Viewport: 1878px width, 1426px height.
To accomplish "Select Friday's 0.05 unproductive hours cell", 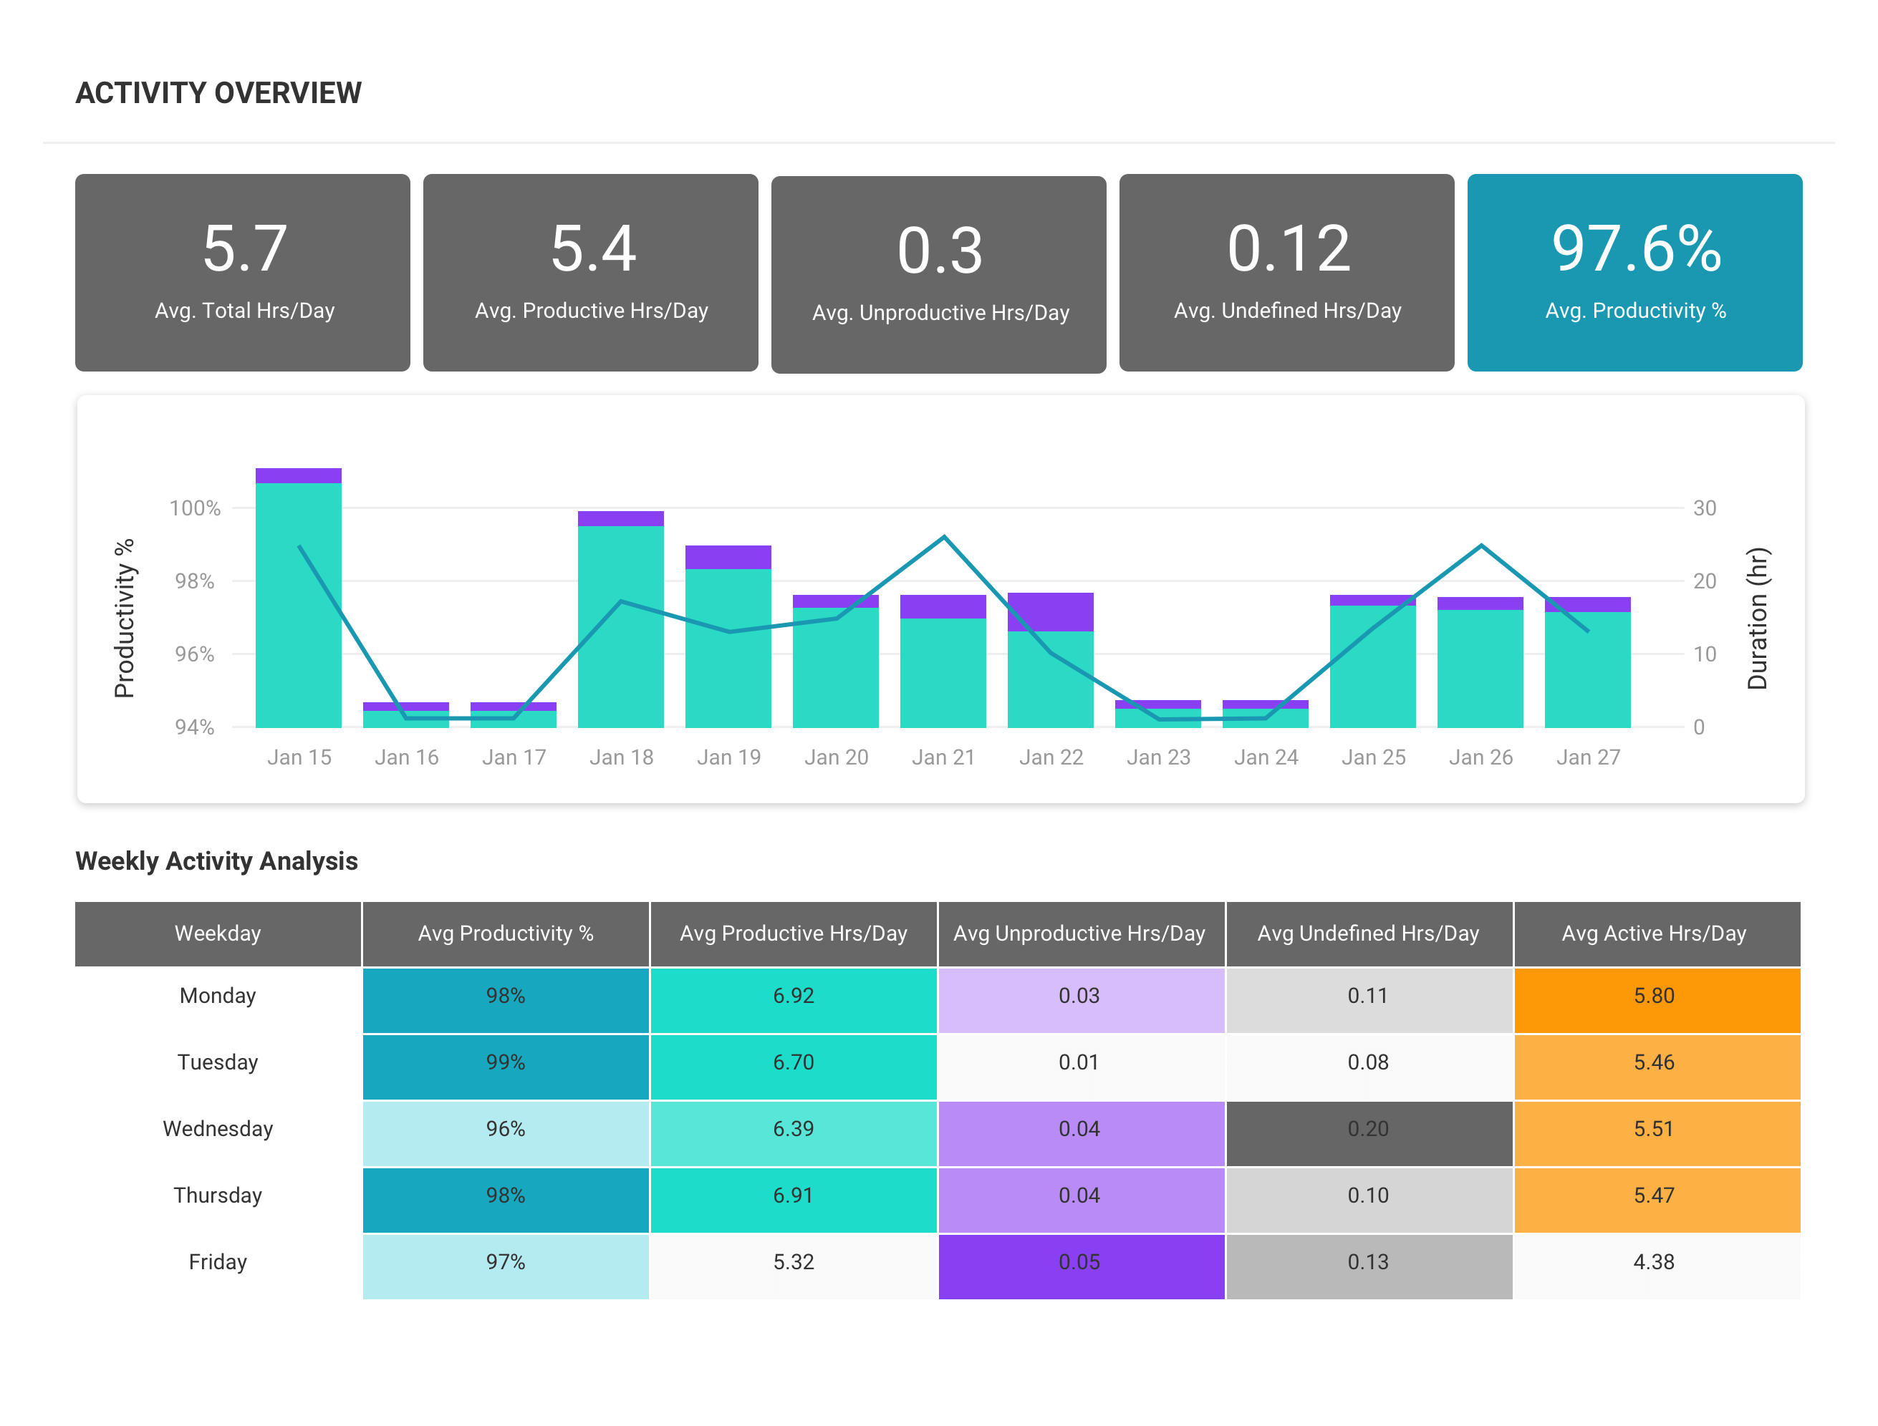I will coord(1080,1262).
